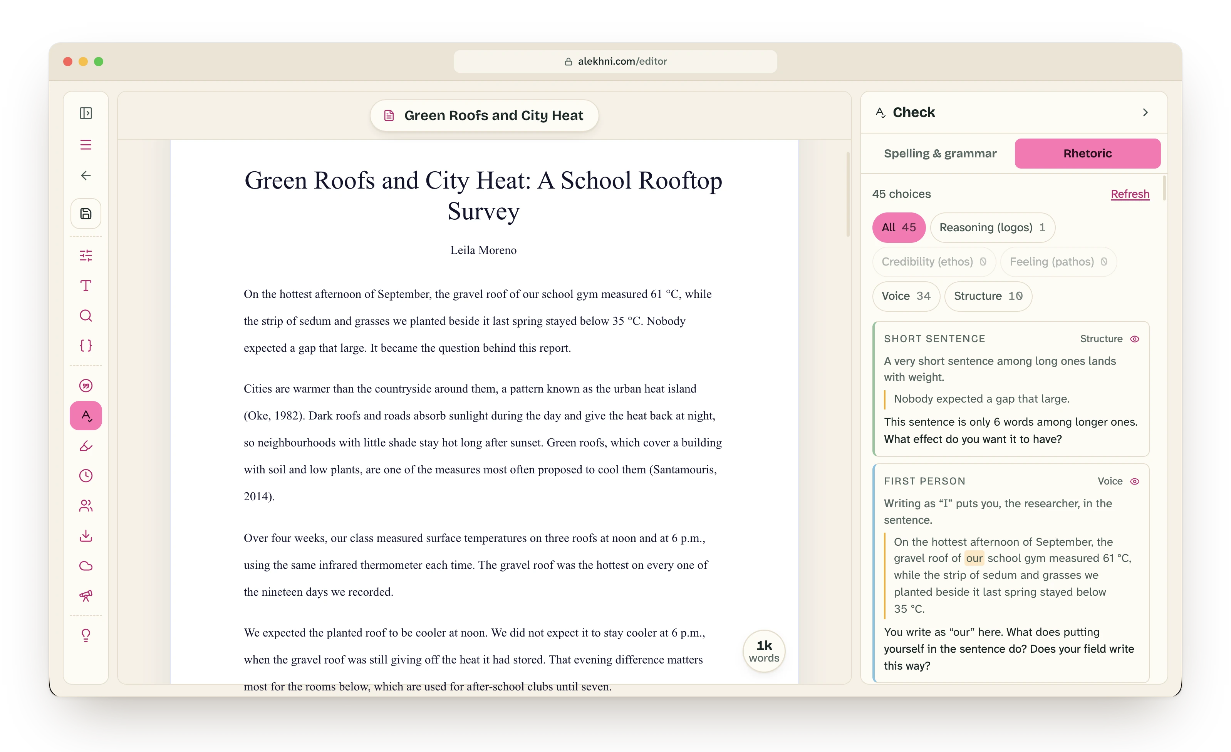Open the lightbulb tips icon
This screenshot has height=752, width=1231.
86,636
